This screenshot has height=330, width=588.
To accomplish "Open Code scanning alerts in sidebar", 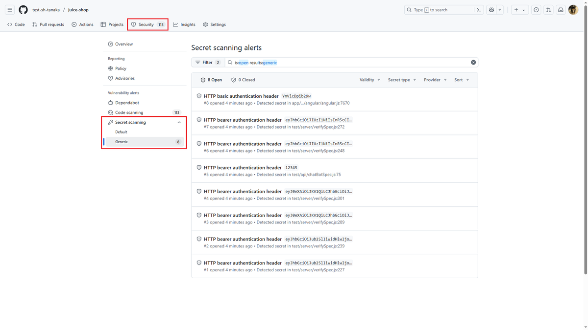I will [x=145, y=112].
